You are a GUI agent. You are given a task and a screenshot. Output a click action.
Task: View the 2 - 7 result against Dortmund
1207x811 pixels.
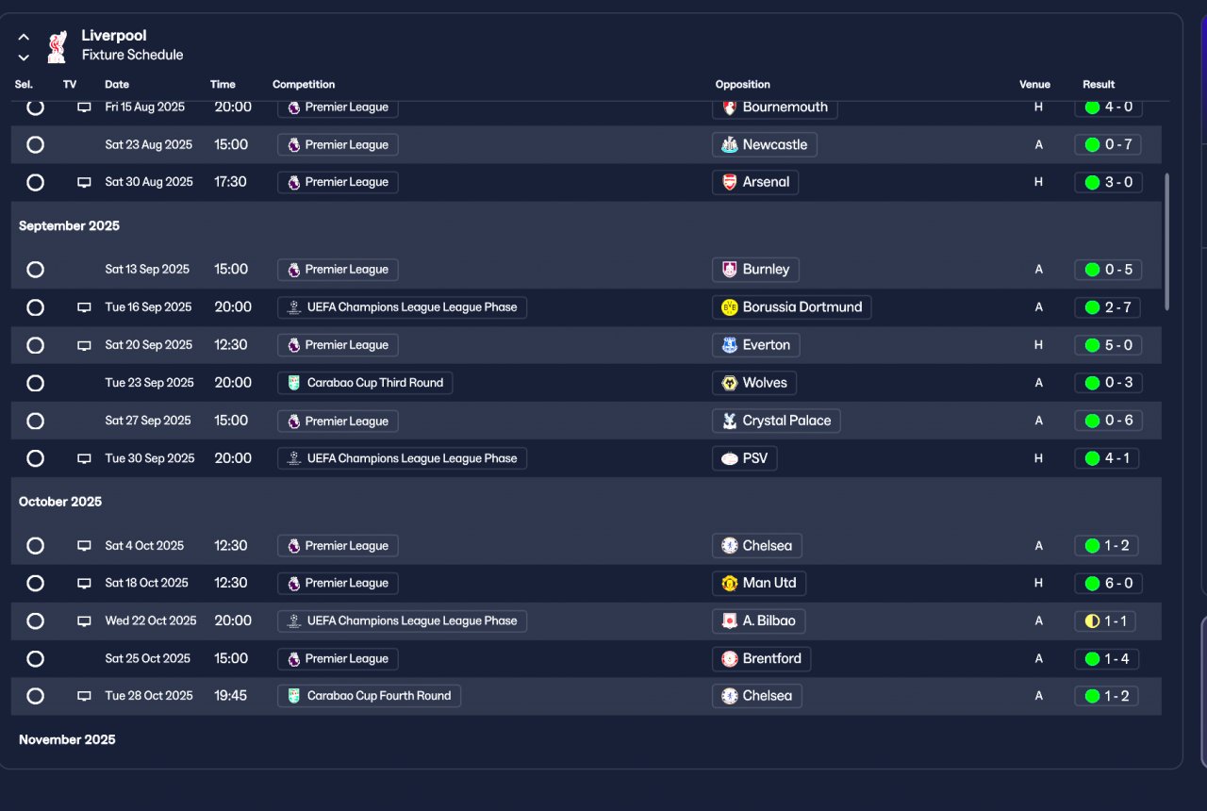pos(1108,307)
